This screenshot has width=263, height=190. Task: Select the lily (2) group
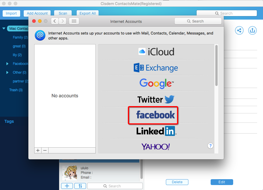17,55
